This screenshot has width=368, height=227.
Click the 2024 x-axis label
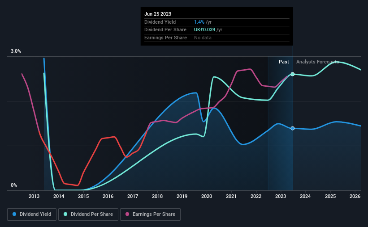[305, 196]
